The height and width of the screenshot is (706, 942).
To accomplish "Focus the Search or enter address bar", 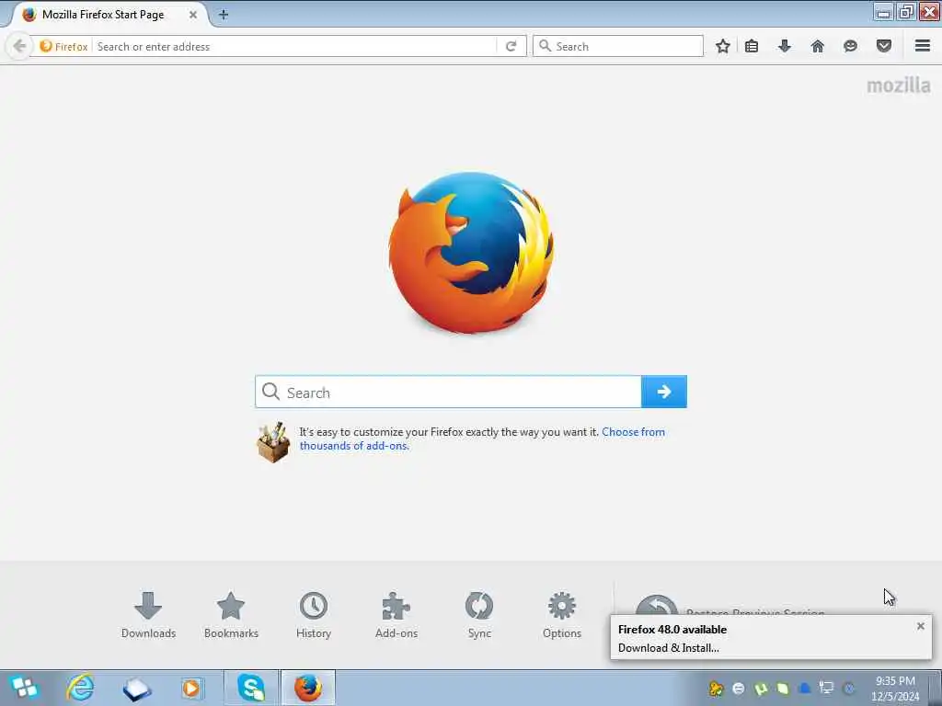I will click(x=294, y=46).
